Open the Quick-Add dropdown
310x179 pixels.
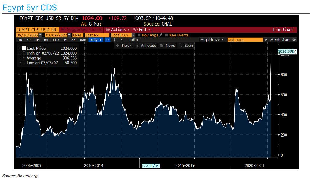pyautogui.click(x=212, y=40)
